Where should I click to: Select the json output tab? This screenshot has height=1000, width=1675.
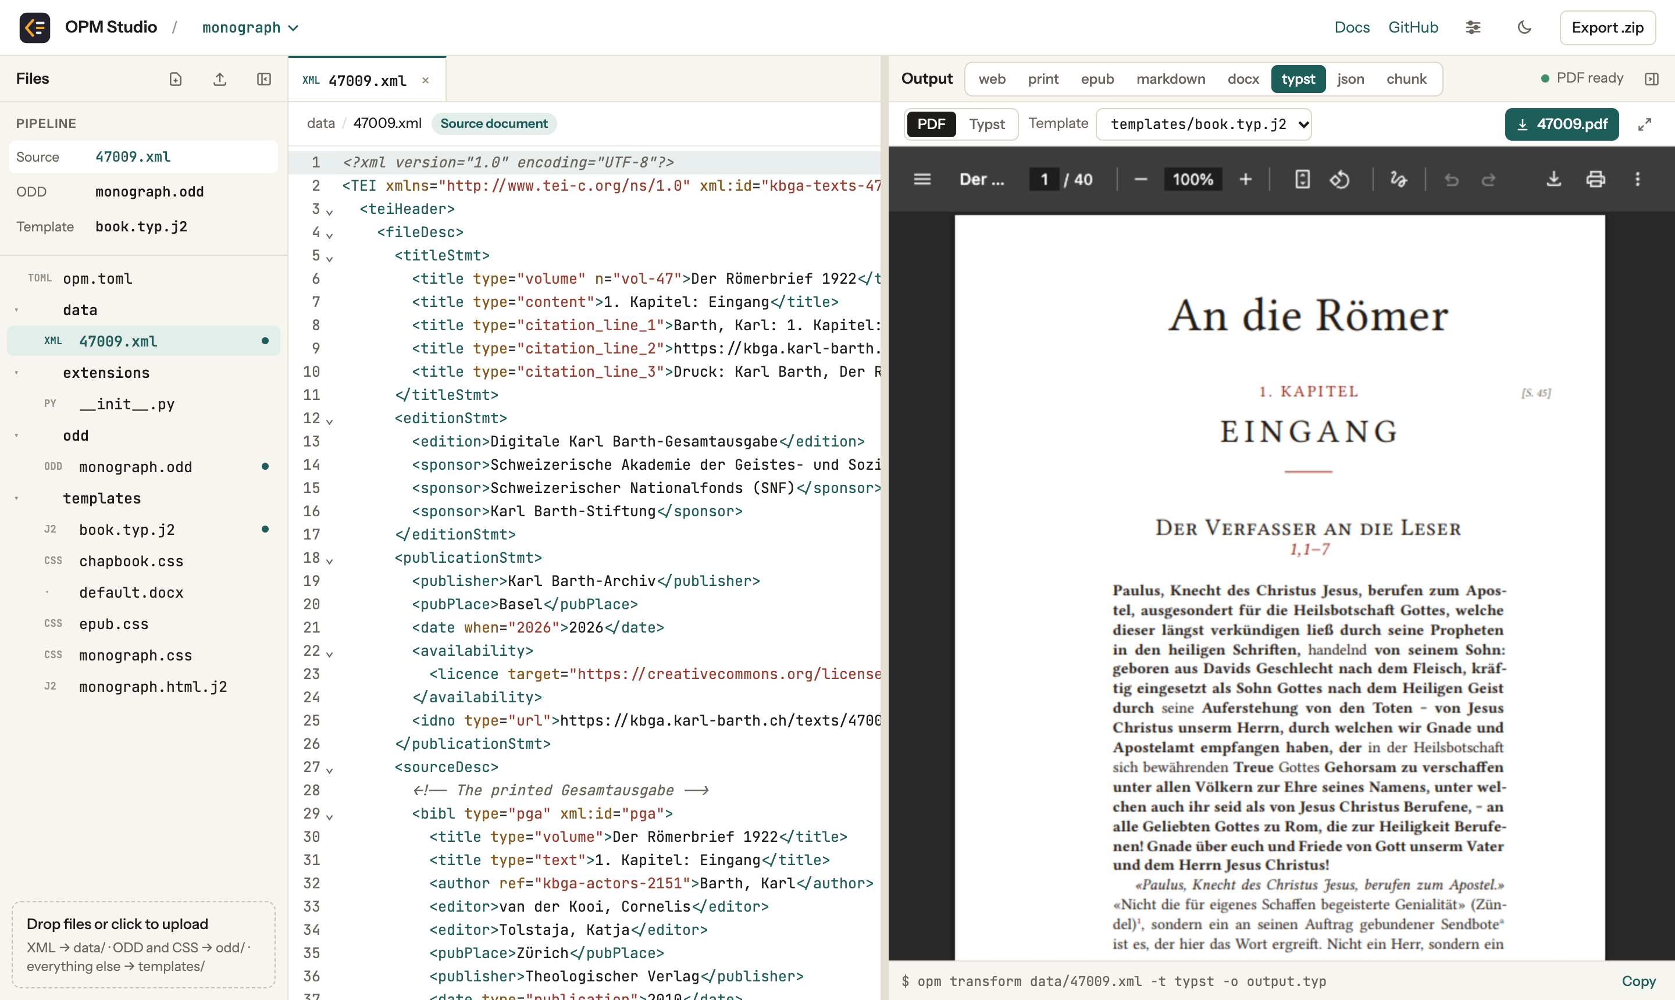1350,79
